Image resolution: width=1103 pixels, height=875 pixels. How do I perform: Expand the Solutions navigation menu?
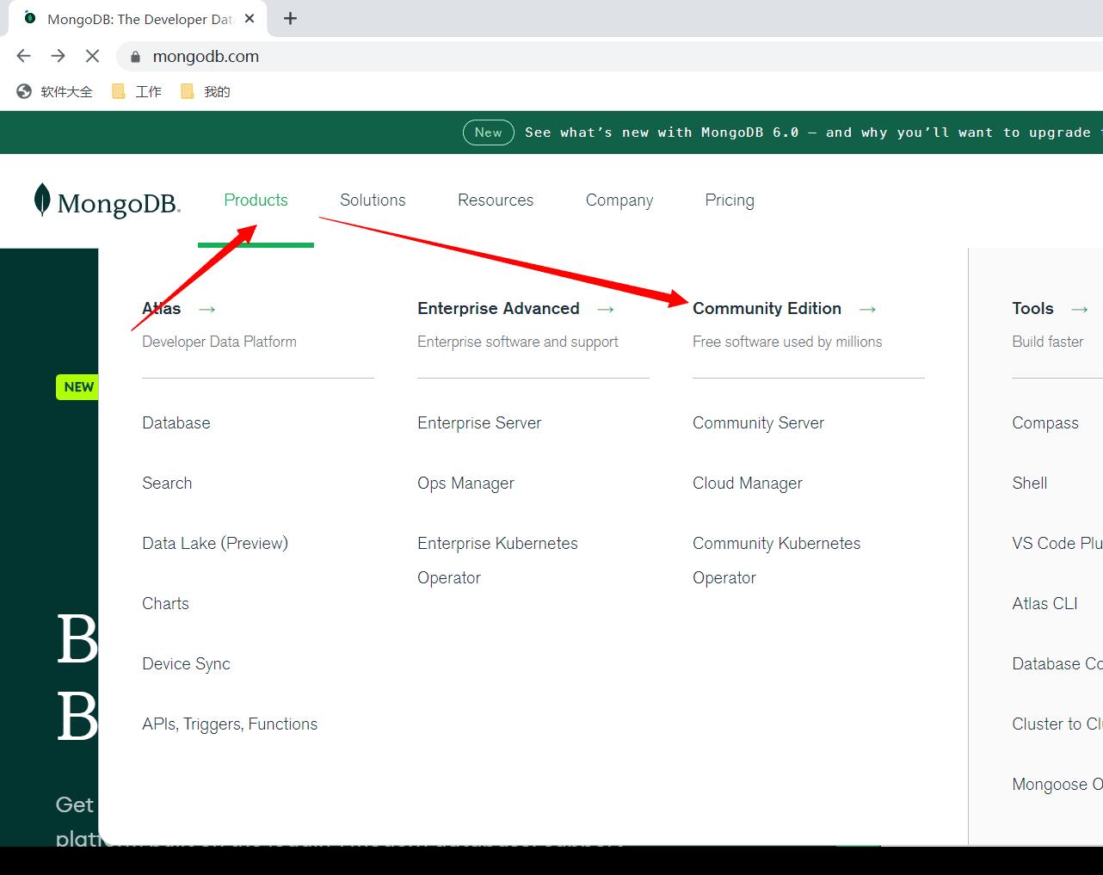[373, 200]
